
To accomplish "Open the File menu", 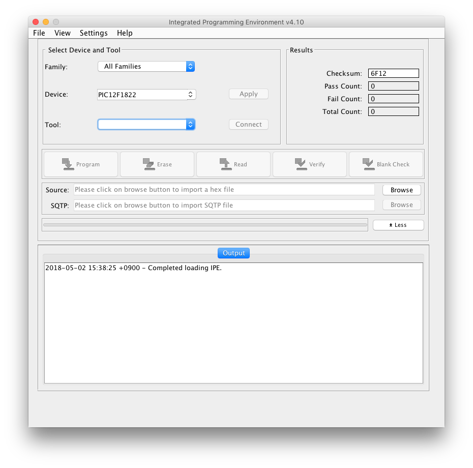I will coord(39,33).
